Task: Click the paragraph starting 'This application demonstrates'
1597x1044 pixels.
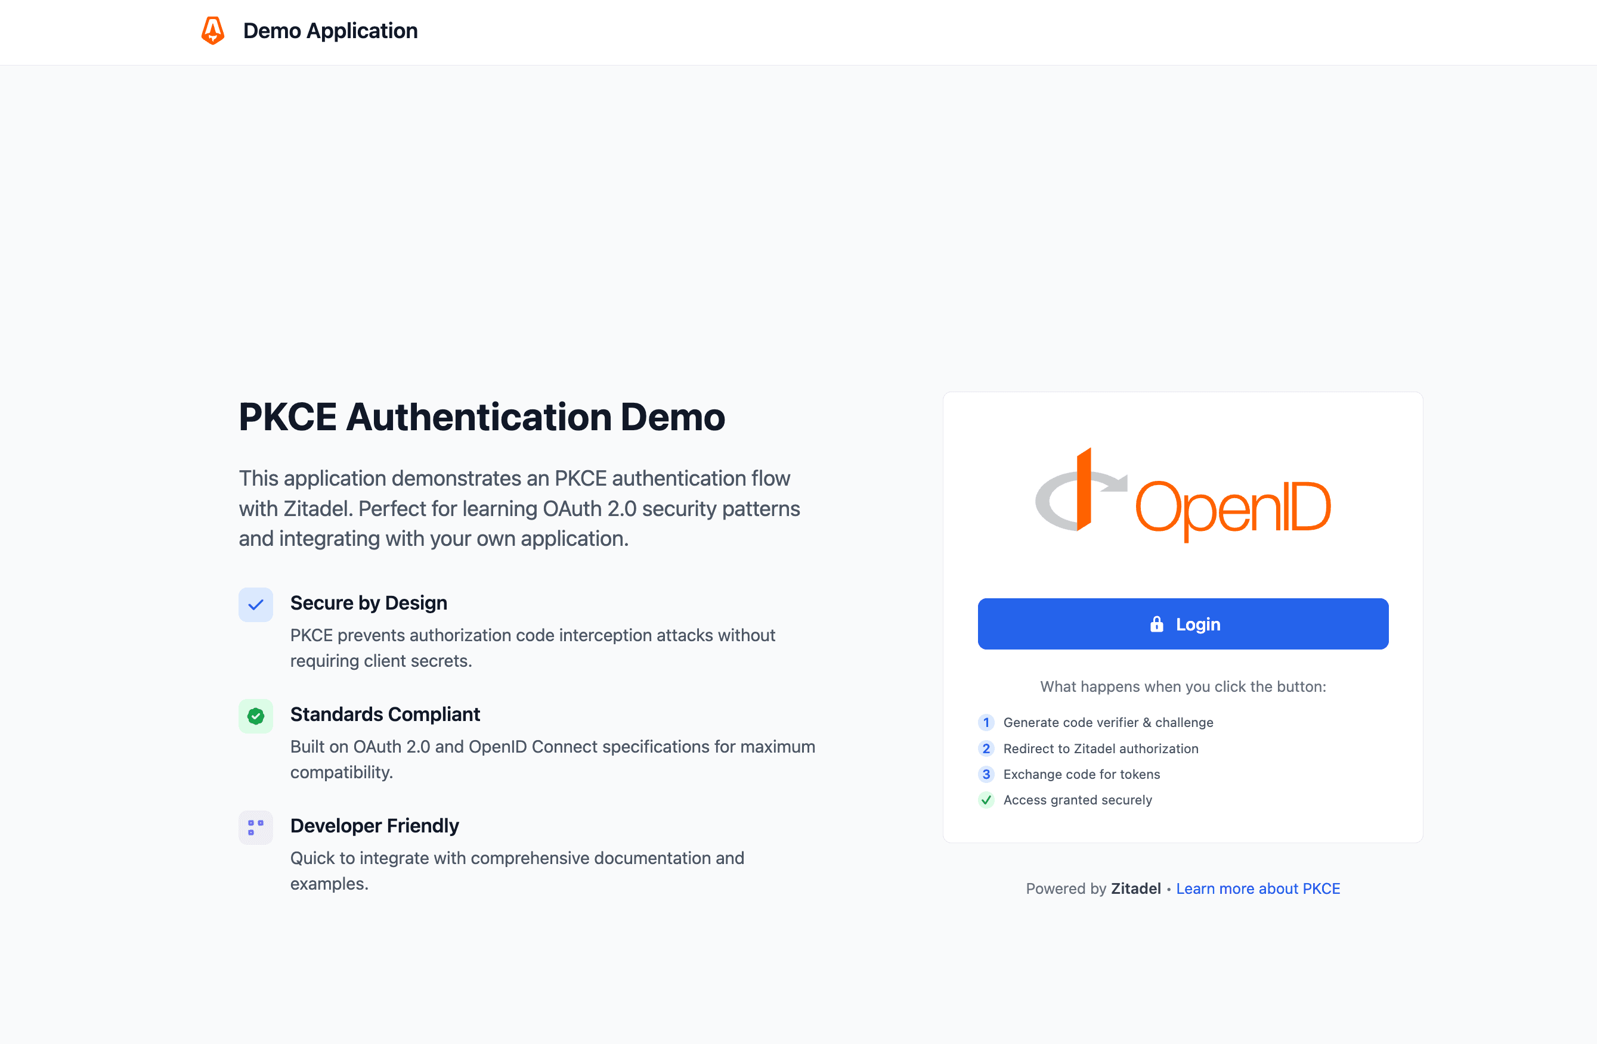Action: (519, 508)
